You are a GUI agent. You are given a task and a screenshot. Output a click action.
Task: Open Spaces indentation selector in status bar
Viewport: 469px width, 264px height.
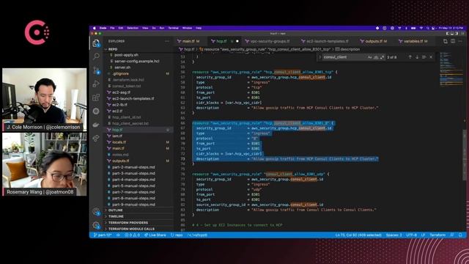tap(394, 235)
